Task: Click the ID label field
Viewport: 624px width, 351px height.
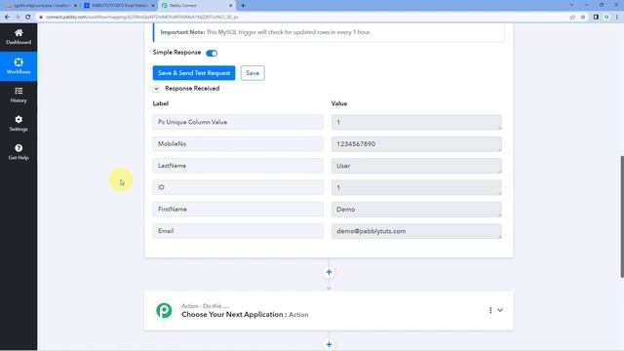Action: (x=238, y=187)
